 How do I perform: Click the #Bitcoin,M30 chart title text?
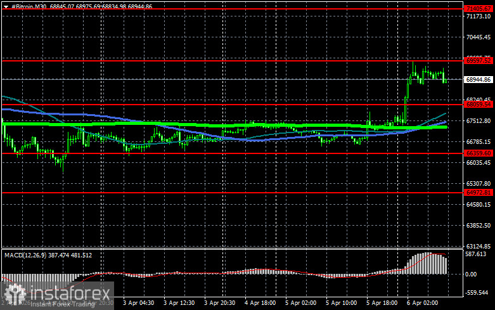point(26,4)
